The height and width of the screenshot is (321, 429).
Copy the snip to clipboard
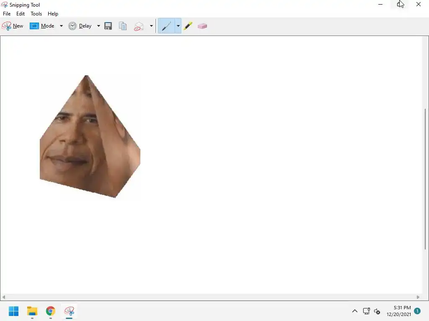(123, 26)
